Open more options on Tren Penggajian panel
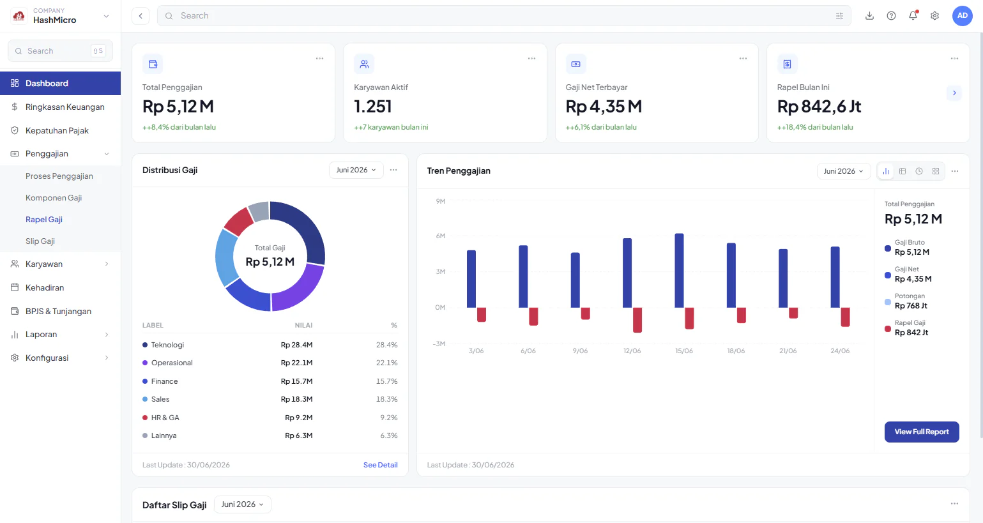The width and height of the screenshot is (983, 523). 955,171
